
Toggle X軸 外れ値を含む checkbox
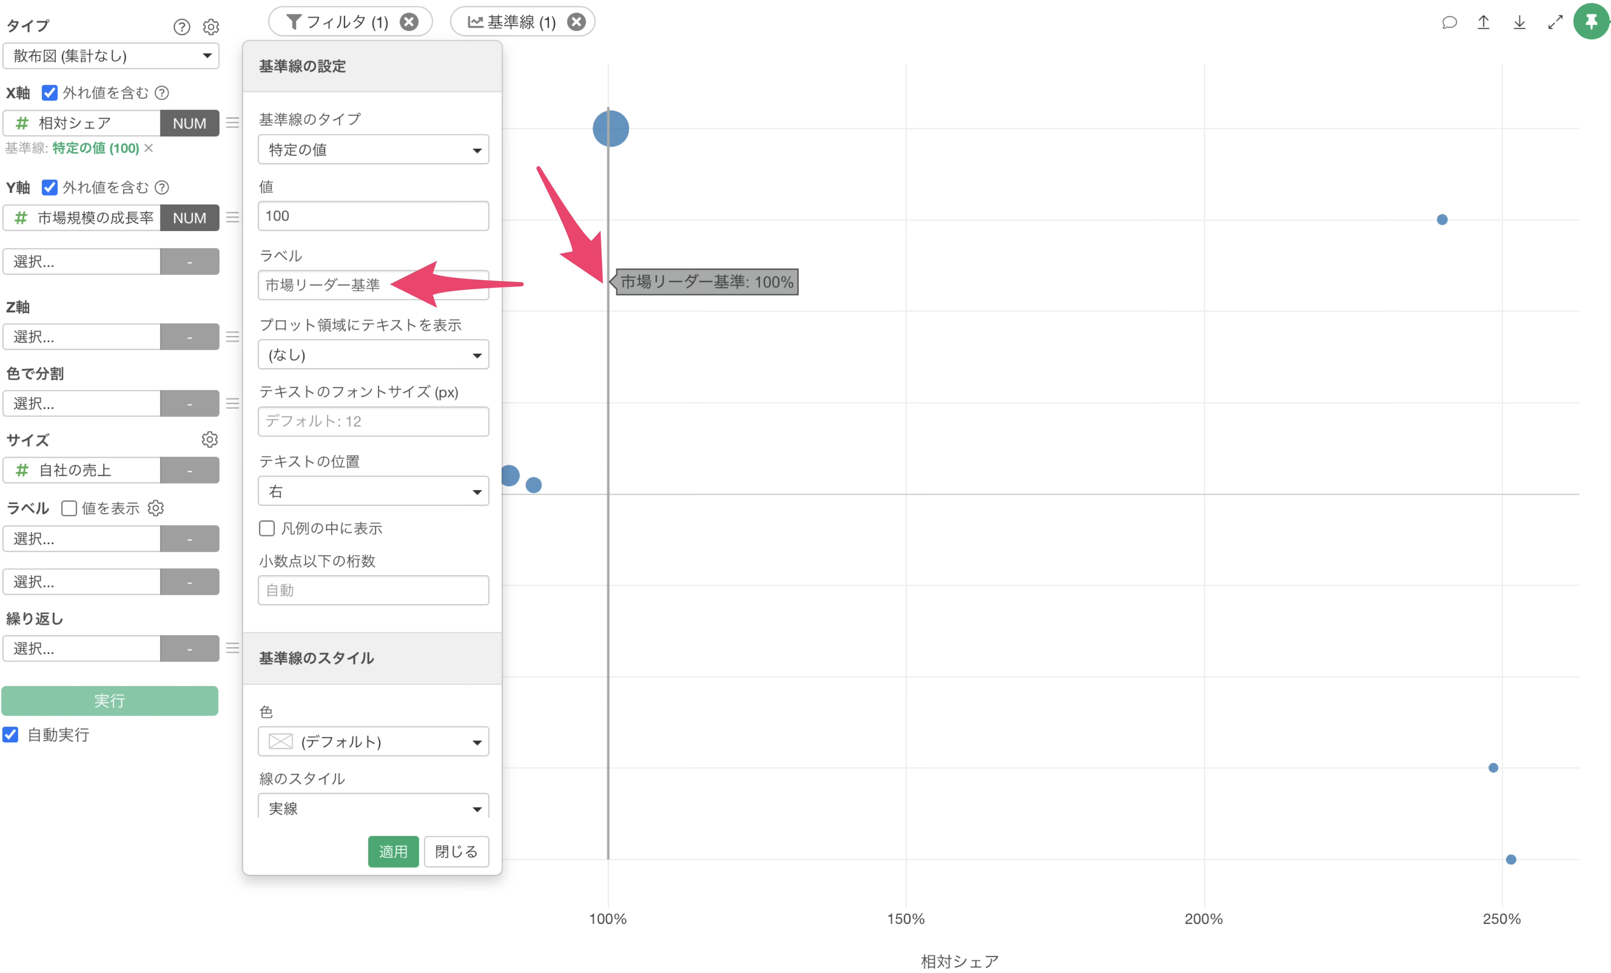(50, 93)
